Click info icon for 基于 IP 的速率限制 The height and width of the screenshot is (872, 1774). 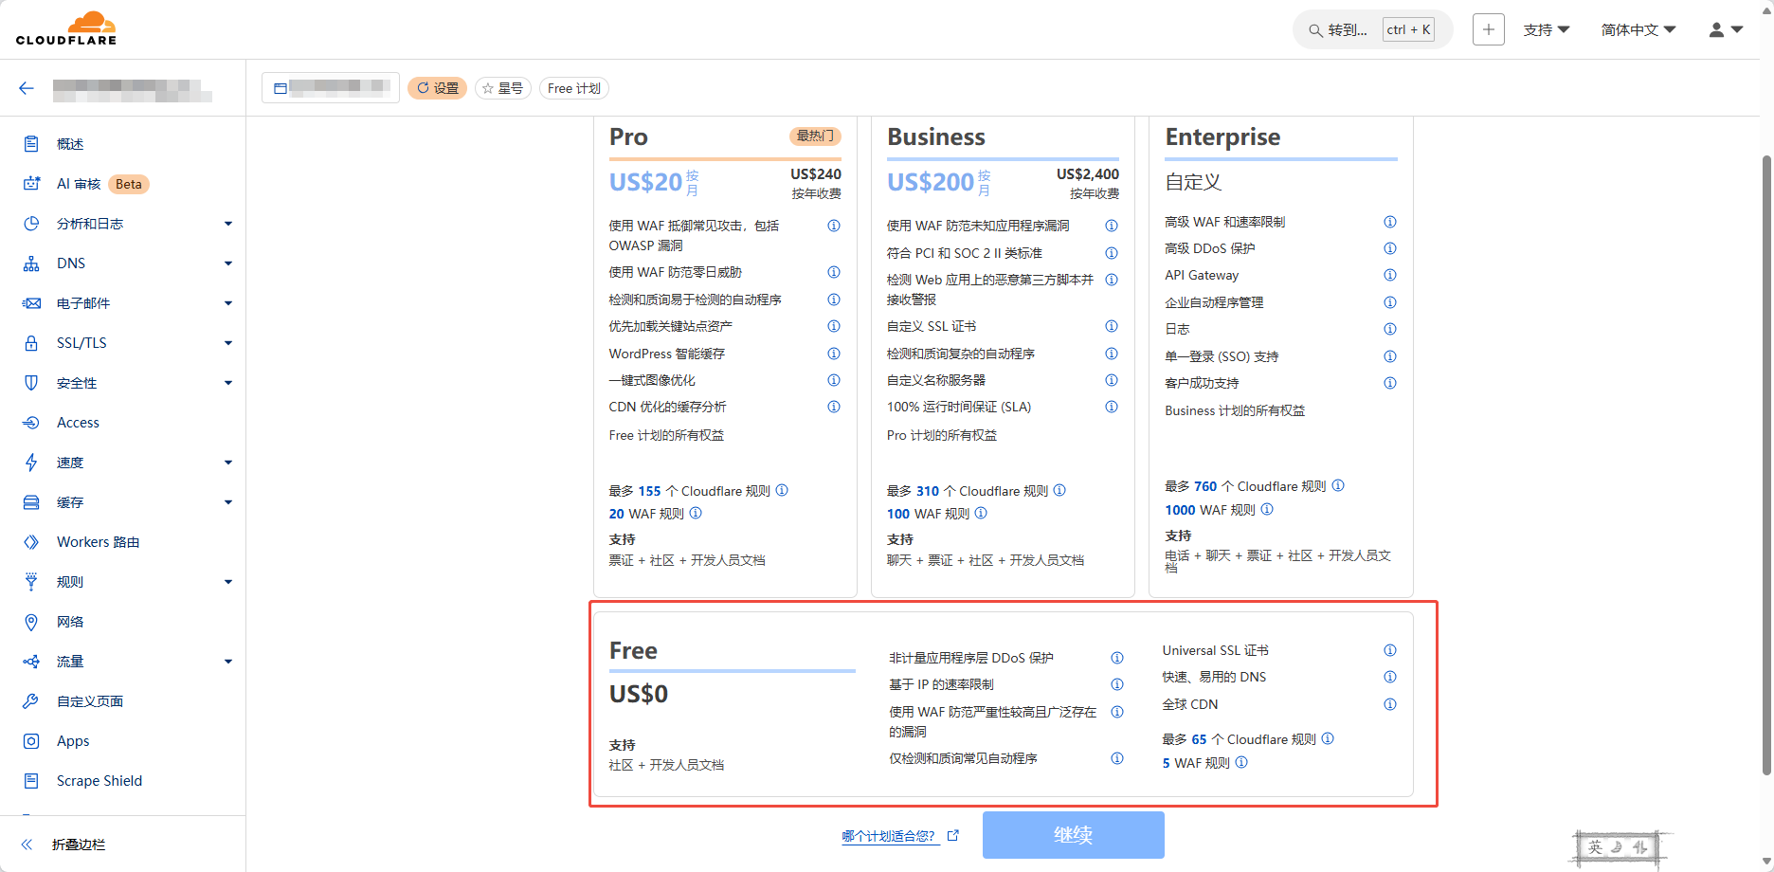click(x=1117, y=684)
